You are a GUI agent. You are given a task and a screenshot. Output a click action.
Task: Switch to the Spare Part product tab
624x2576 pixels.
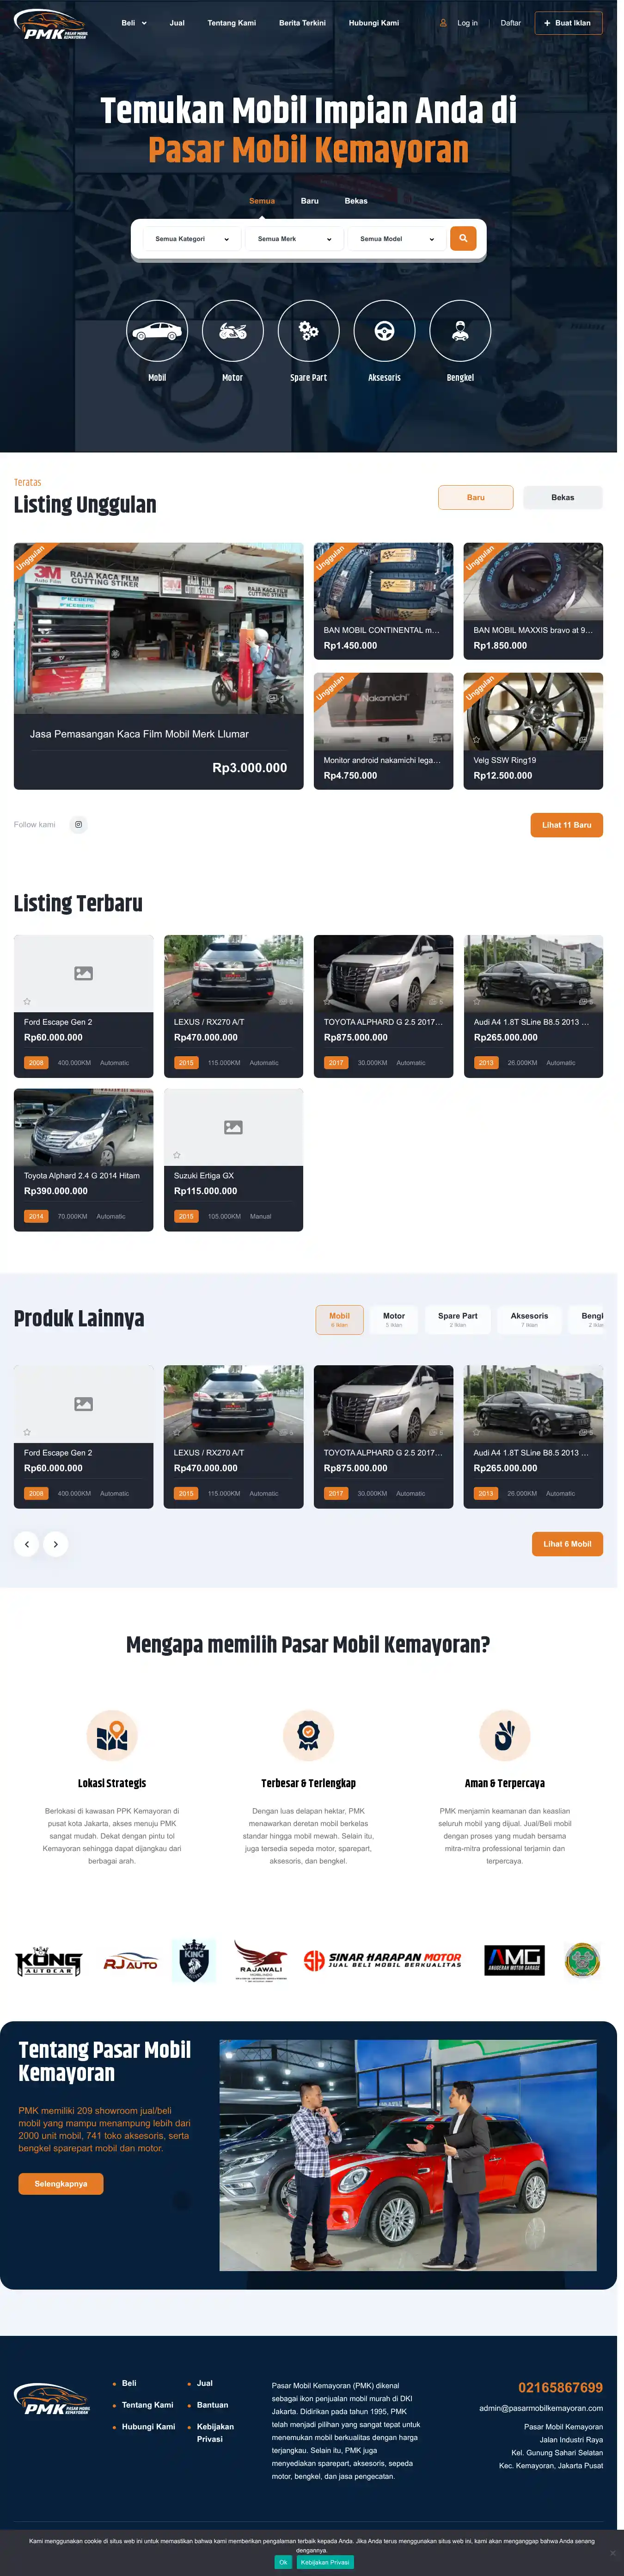457,1320
